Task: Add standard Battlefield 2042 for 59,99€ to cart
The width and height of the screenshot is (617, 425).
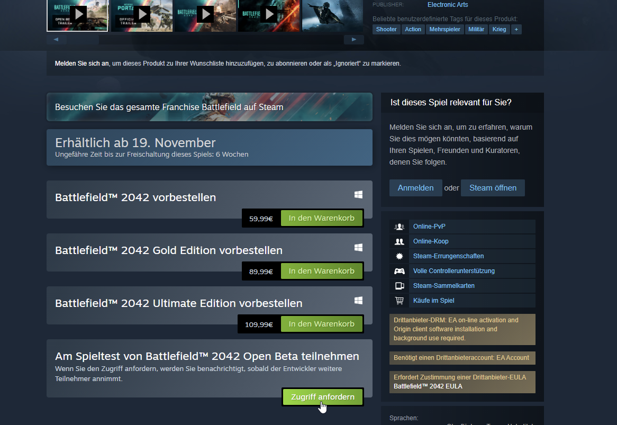Action: click(x=321, y=218)
